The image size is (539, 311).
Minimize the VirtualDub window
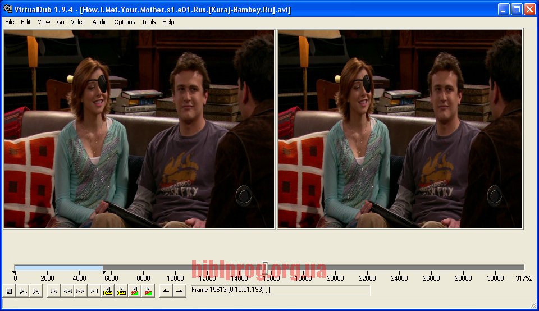504,10
